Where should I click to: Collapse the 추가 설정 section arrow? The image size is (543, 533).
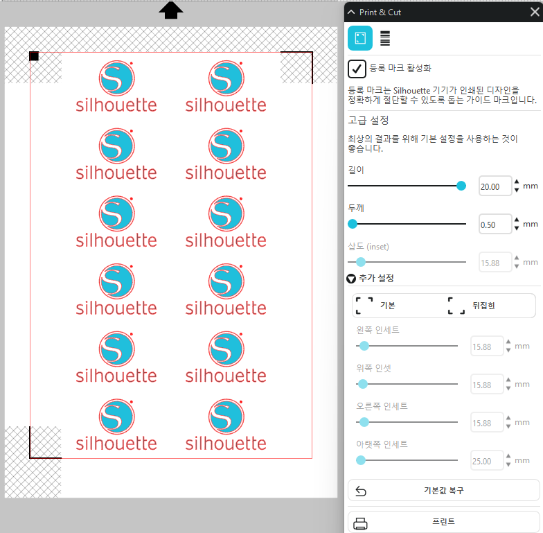(351, 279)
